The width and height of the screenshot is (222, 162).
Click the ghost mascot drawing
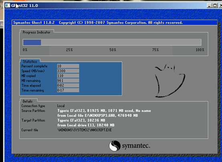click(x=170, y=81)
